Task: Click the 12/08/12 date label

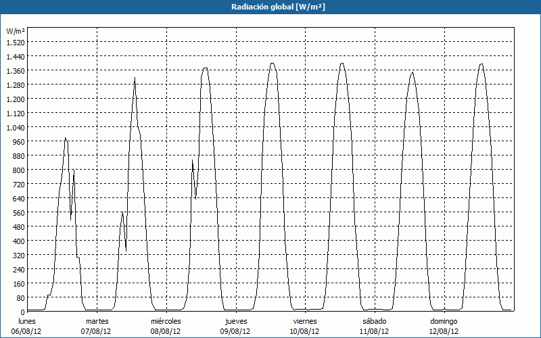Action: tap(444, 331)
